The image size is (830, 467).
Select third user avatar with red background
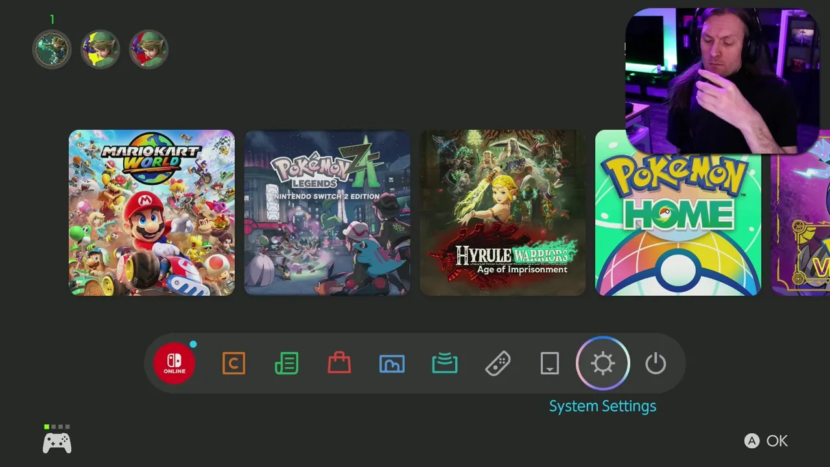tap(148, 49)
